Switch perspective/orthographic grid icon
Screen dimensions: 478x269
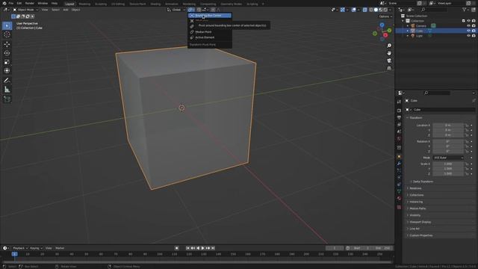tap(389, 68)
